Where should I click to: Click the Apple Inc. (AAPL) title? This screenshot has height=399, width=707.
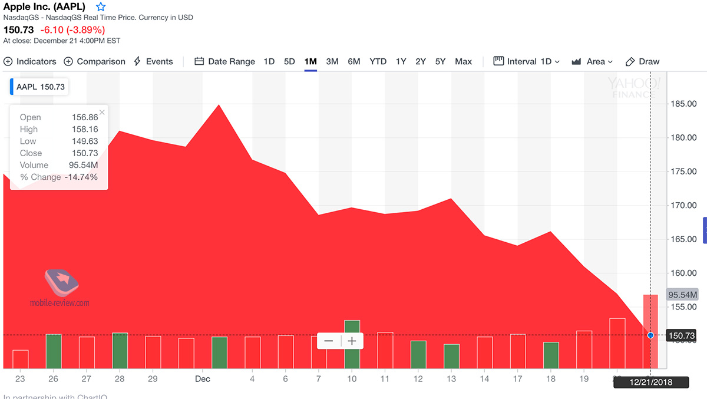click(44, 7)
